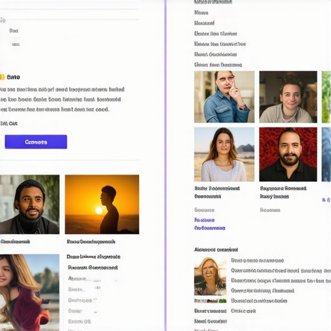This screenshot has width=331, height=331.
Task: Select the photo of woman in denim jacket
Action: (x=224, y=97)
